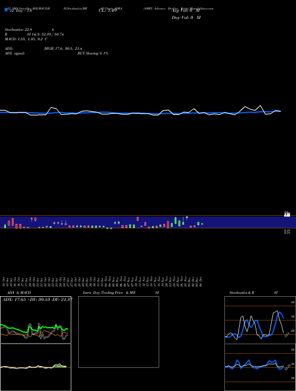The image size is (296, 391).
Task: Click the 'Day Vol: 0 M' label
Action: point(186,18)
